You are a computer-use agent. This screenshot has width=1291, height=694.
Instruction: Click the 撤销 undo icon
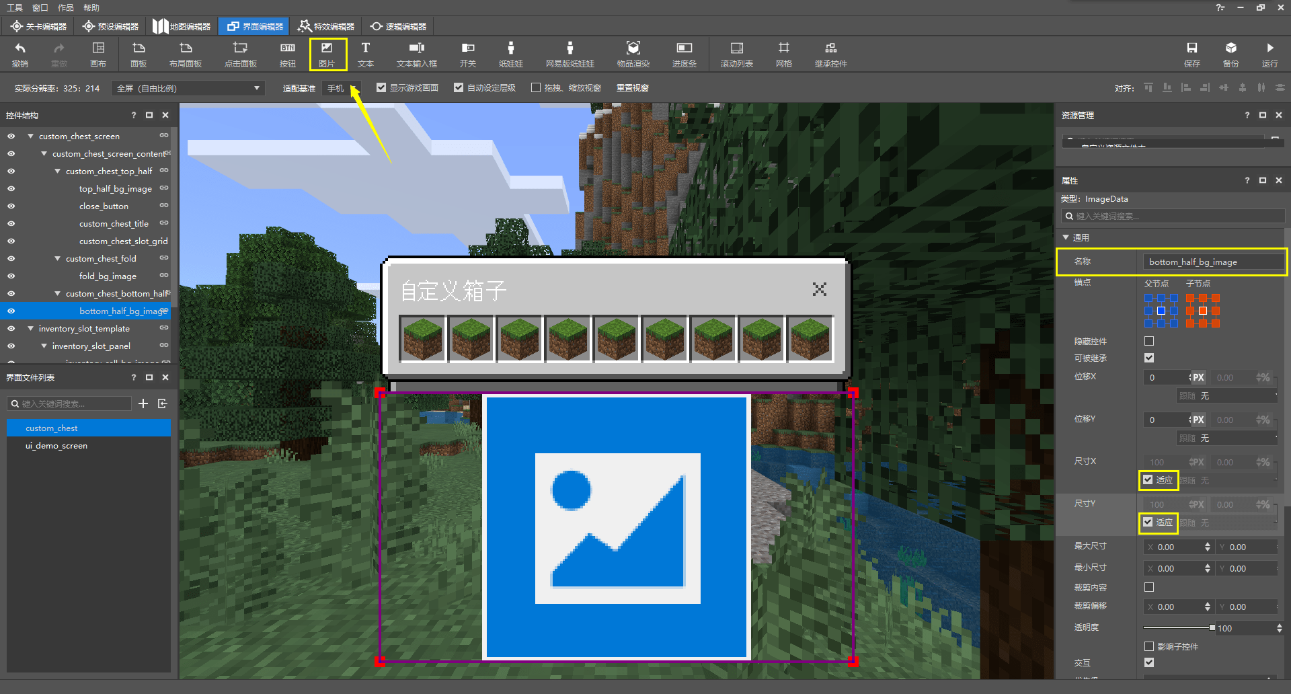pyautogui.click(x=20, y=54)
